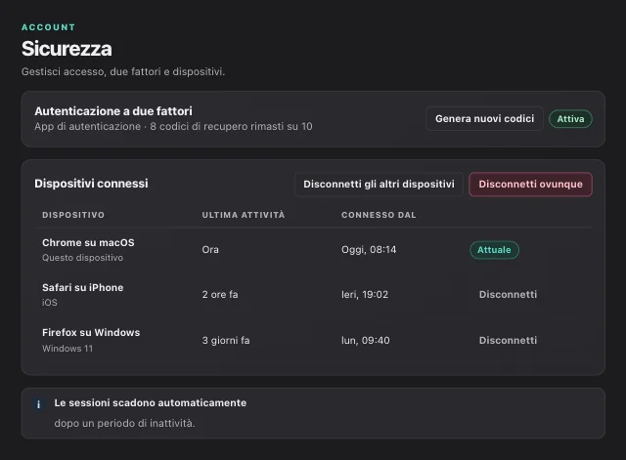
Task: Click the info icon beside session expiry note
Action: (x=38, y=404)
